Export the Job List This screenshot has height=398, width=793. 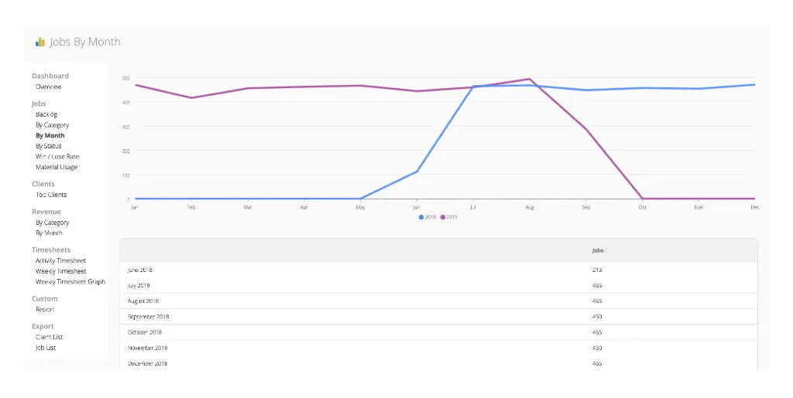[x=46, y=348]
